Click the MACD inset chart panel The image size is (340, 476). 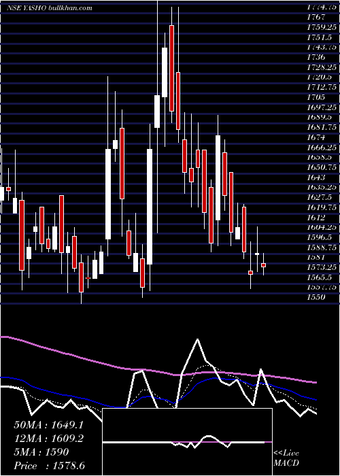click(187, 442)
